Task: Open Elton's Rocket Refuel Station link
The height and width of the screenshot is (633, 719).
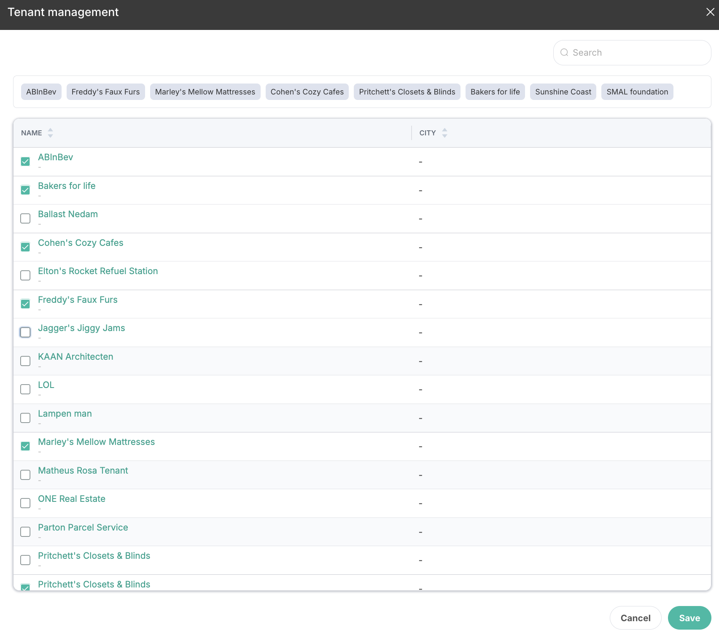Action: (98, 271)
